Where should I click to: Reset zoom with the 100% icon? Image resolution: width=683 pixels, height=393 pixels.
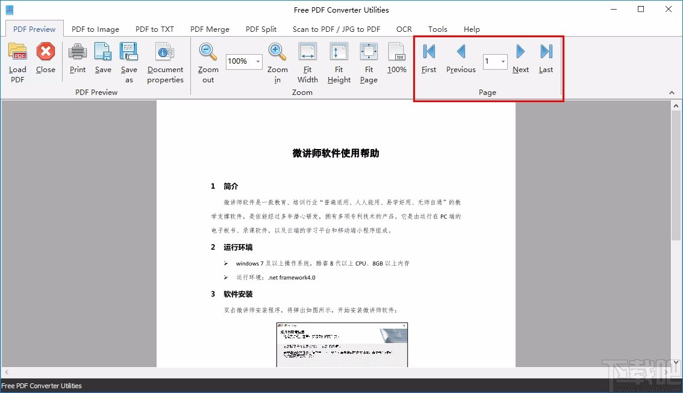[x=397, y=52]
